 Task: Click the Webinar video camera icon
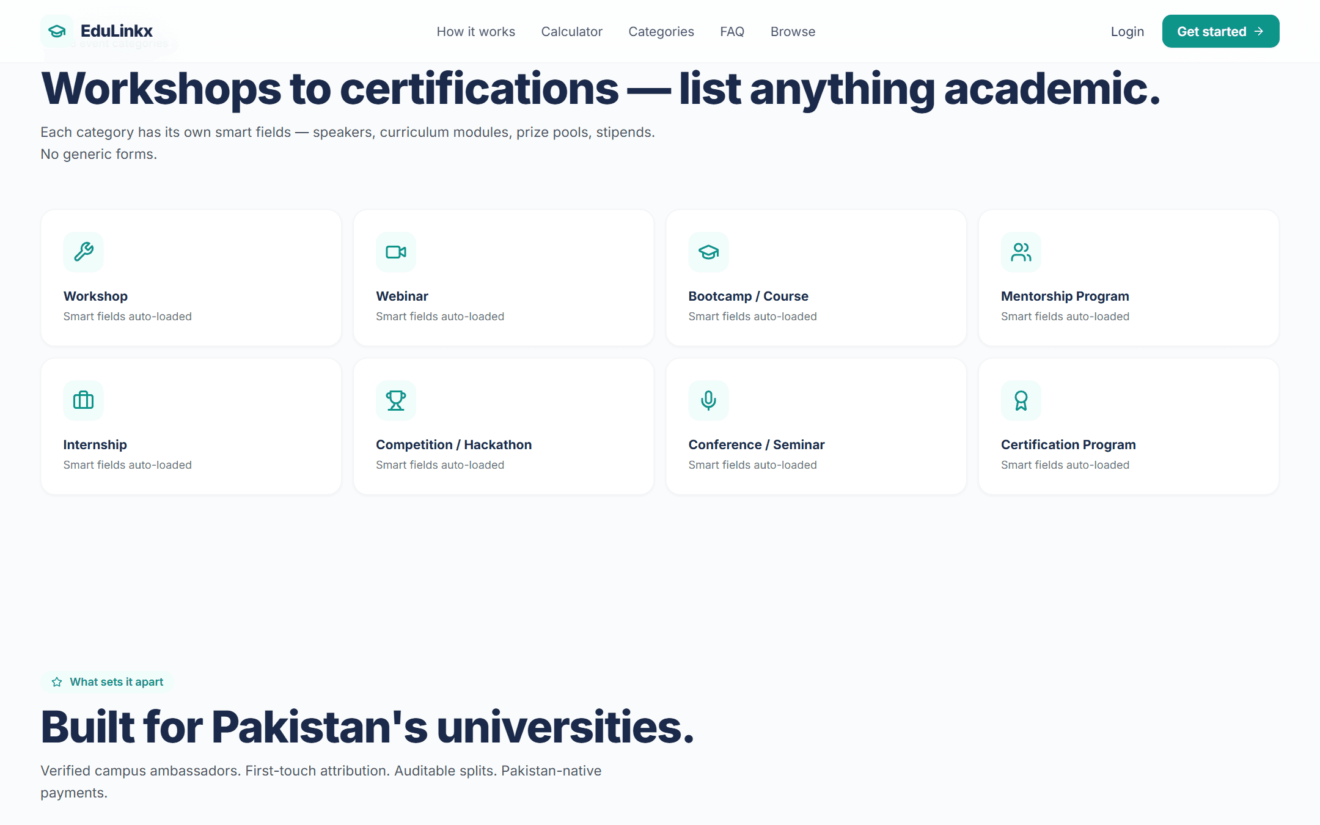(396, 252)
